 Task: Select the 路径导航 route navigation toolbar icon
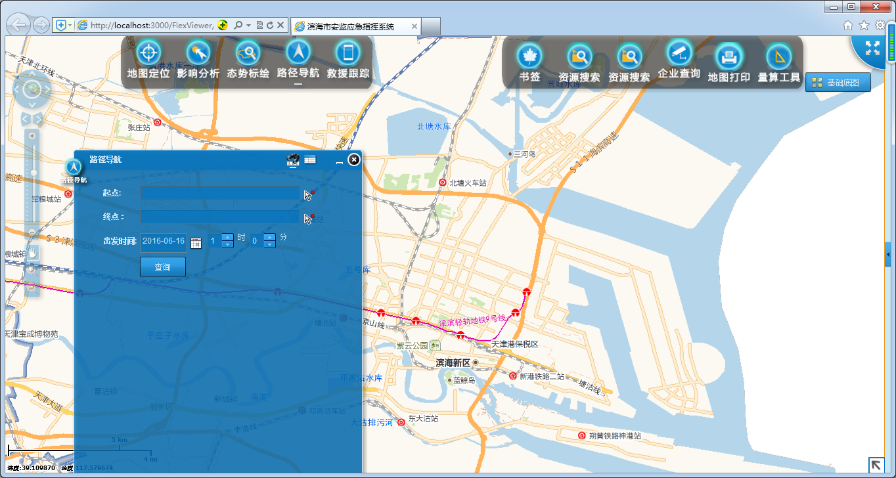[298, 53]
